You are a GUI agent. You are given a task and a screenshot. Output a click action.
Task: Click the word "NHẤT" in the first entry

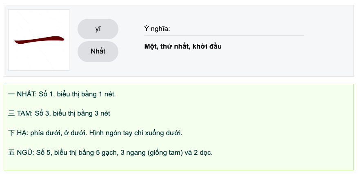tap(27, 94)
